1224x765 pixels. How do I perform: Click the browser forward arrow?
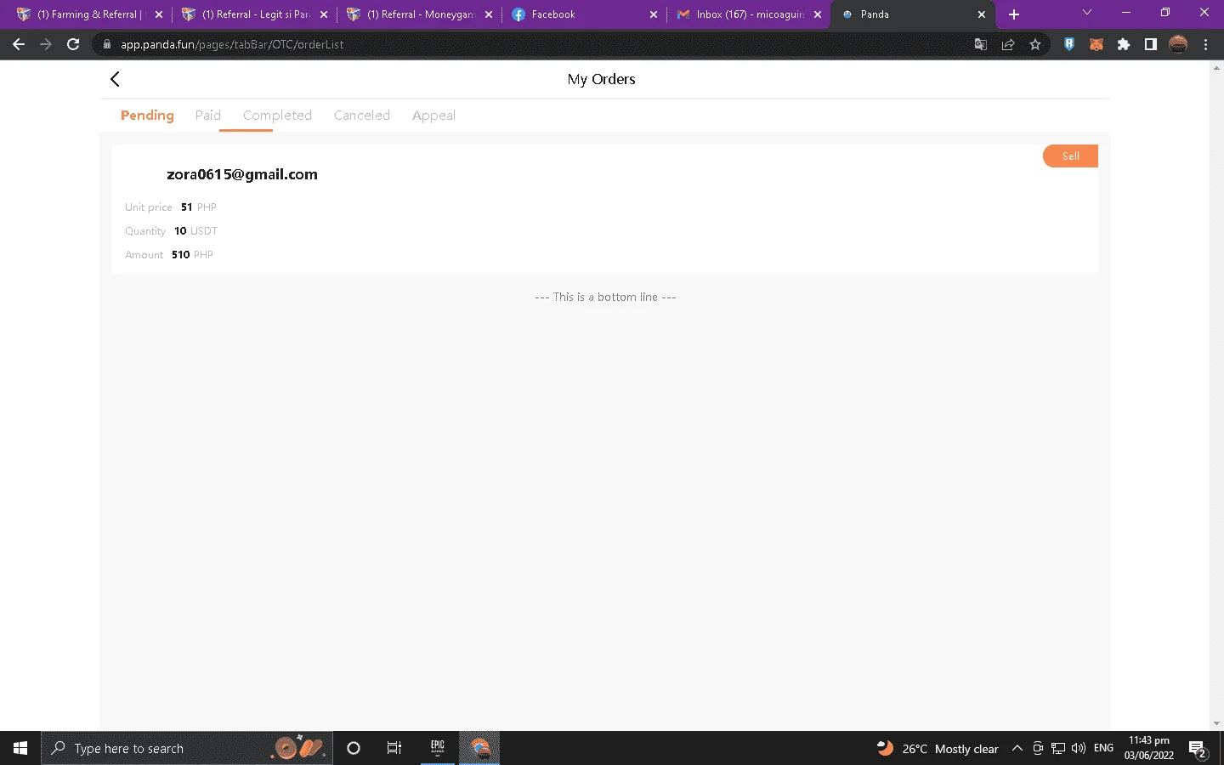click(46, 44)
